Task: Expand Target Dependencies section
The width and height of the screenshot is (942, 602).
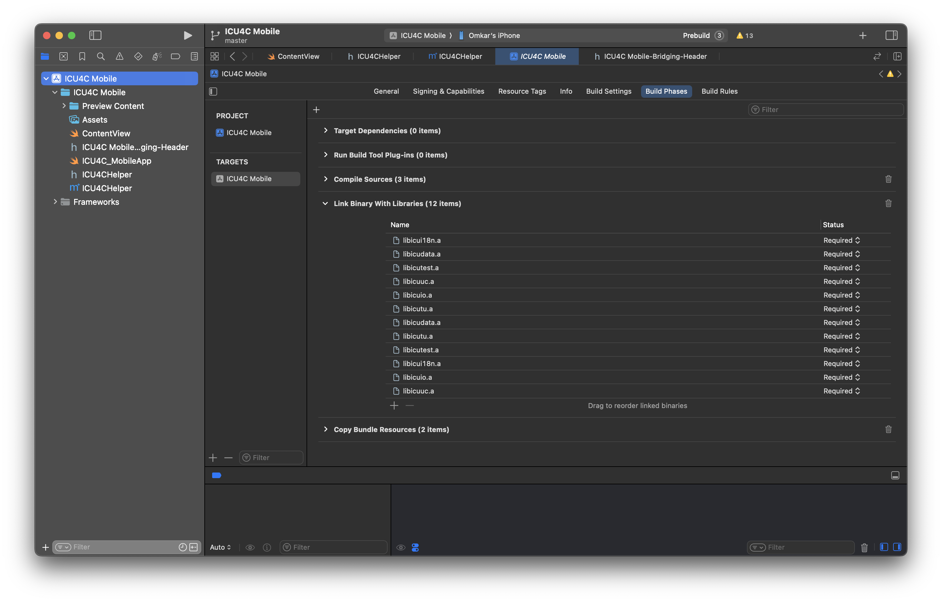Action: pyautogui.click(x=326, y=130)
